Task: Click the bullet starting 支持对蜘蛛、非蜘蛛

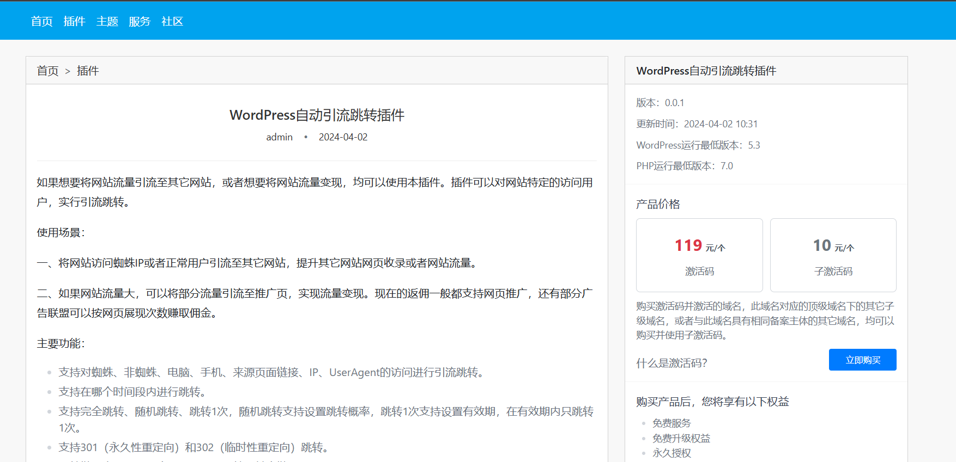Action: (272, 372)
